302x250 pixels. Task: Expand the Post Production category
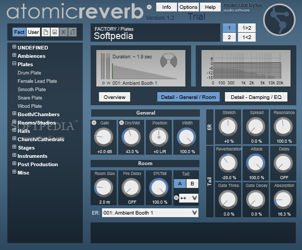click(14, 164)
